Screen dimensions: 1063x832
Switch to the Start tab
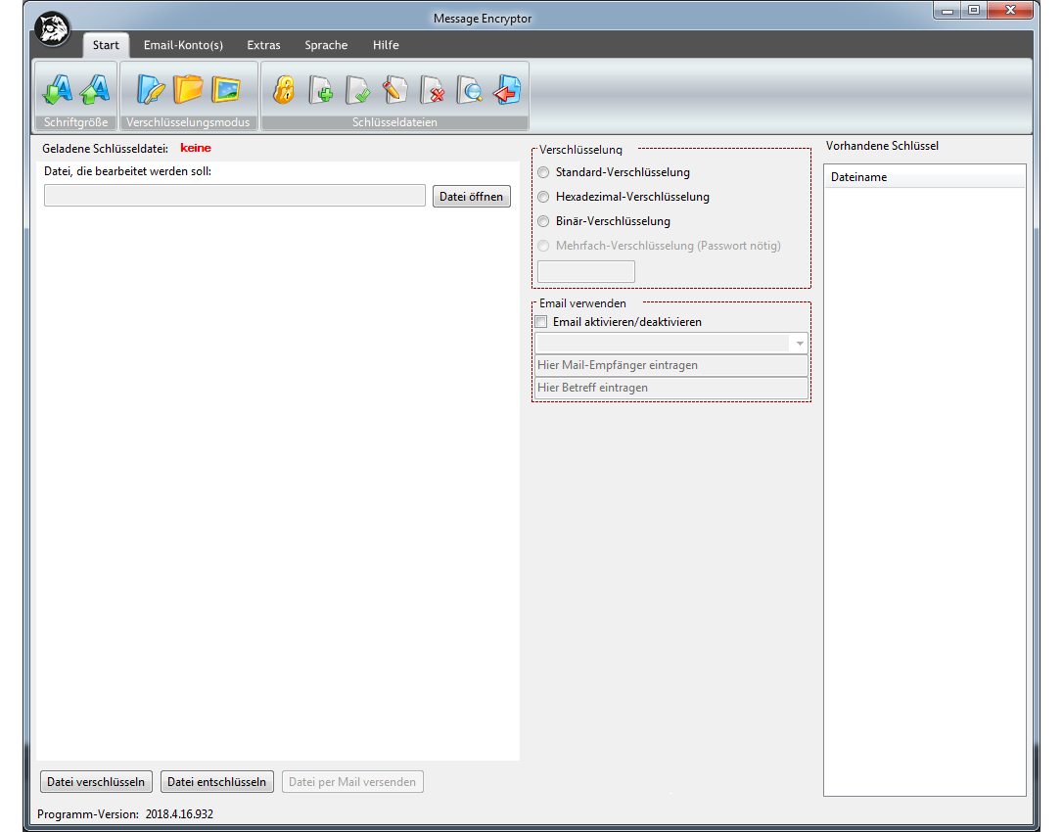[x=106, y=45]
